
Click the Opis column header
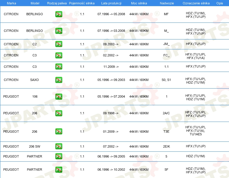tap(219, 3)
